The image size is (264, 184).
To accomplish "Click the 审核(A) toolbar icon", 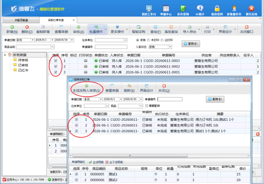I will 79,29.
